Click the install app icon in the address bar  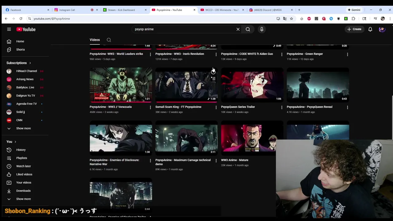(278, 19)
